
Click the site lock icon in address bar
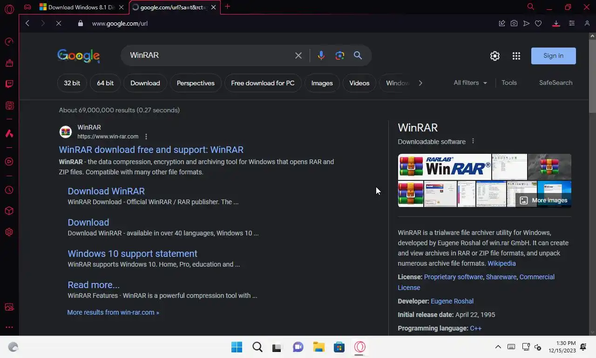point(80,23)
